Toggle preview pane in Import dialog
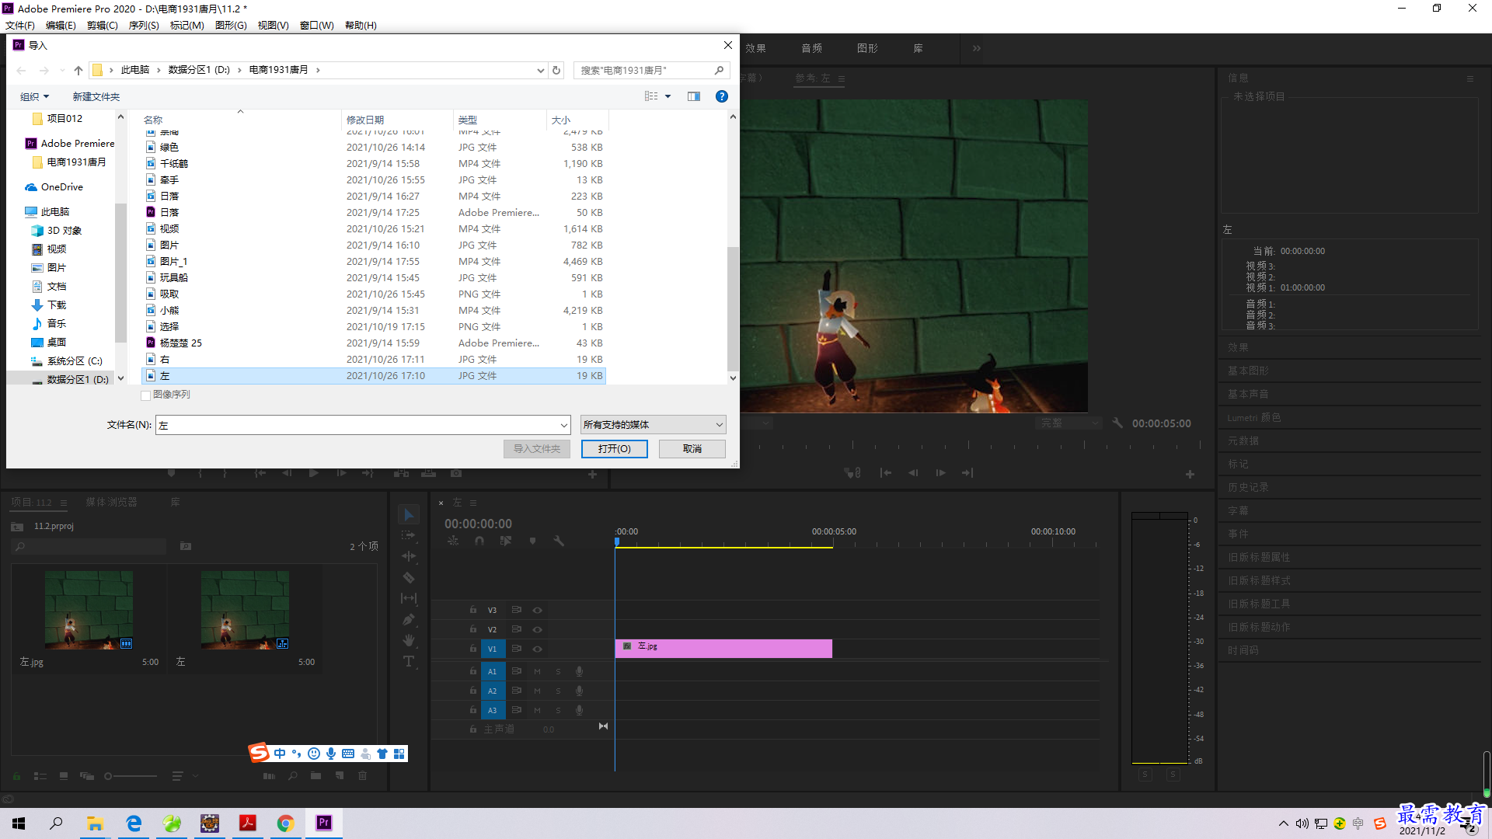The image size is (1492, 839). pyautogui.click(x=694, y=96)
